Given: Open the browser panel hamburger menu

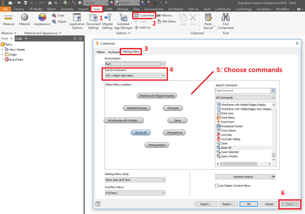Looking at the screenshot, I should [x=80, y=38].
